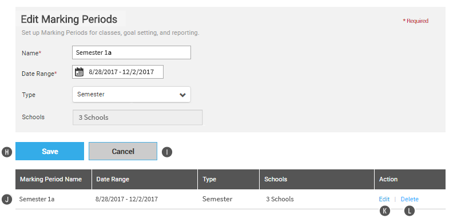Delete the Semester 1a marking period
469x223 pixels.
tap(410, 199)
